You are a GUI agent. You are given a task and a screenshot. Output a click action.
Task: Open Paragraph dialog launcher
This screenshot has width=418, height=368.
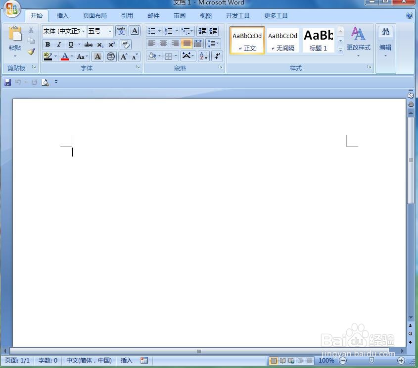point(221,67)
